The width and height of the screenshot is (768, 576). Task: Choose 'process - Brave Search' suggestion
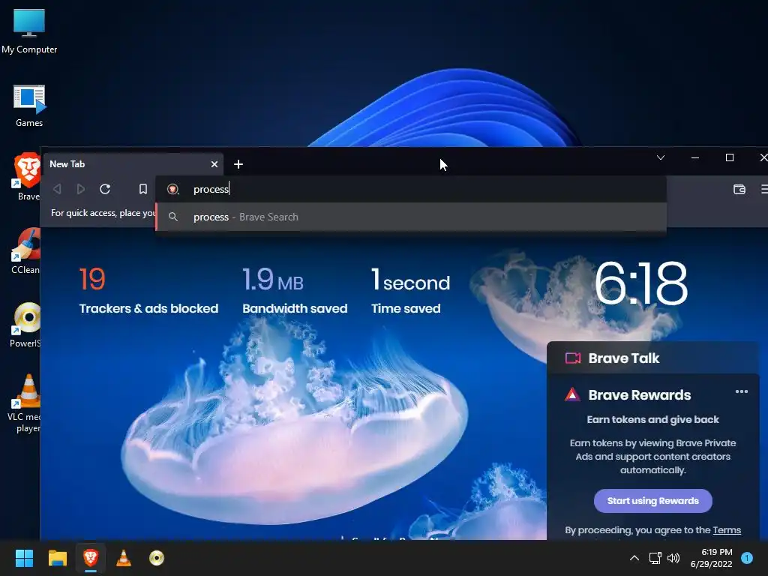click(x=412, y=217)
